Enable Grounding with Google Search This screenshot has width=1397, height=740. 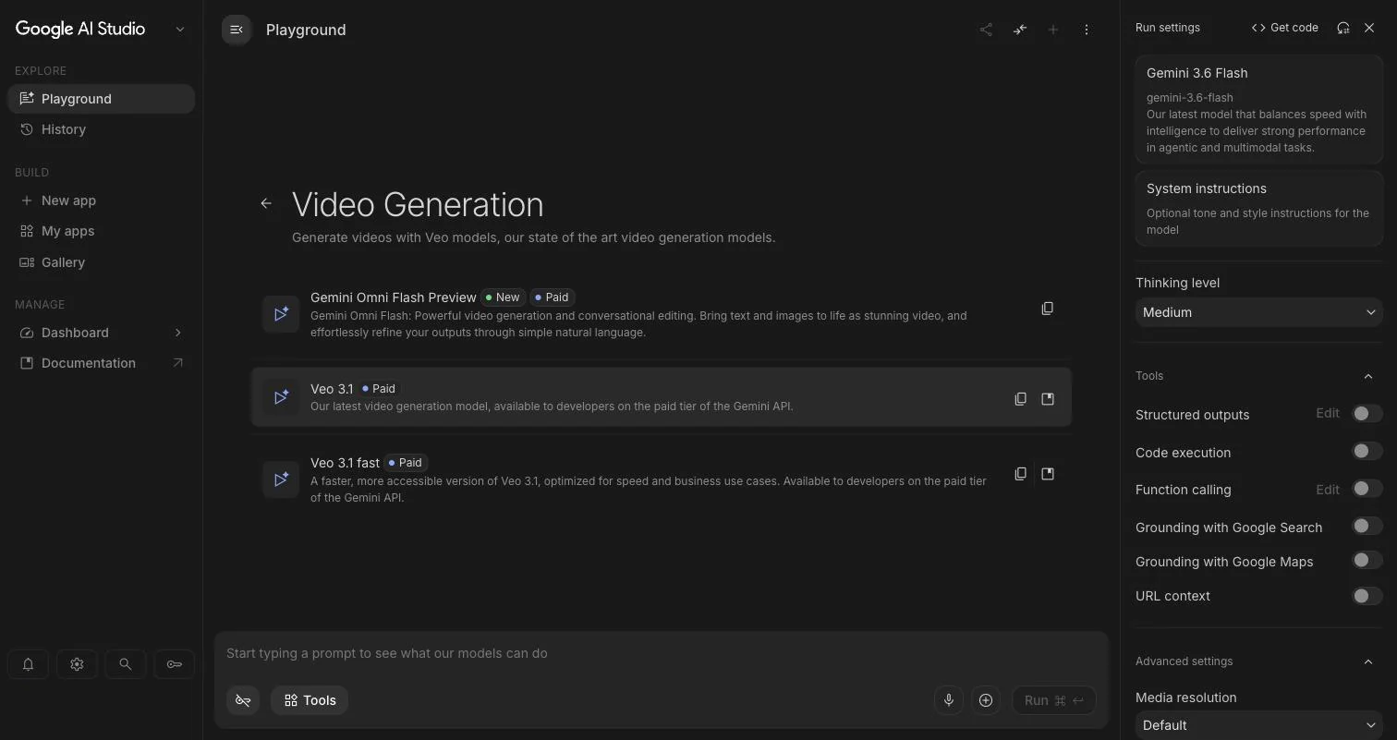tap(1367, 527)
